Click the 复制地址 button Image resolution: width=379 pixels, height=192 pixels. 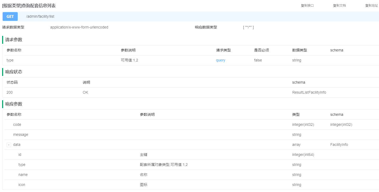pyautogui.click(x=372, y=6)
